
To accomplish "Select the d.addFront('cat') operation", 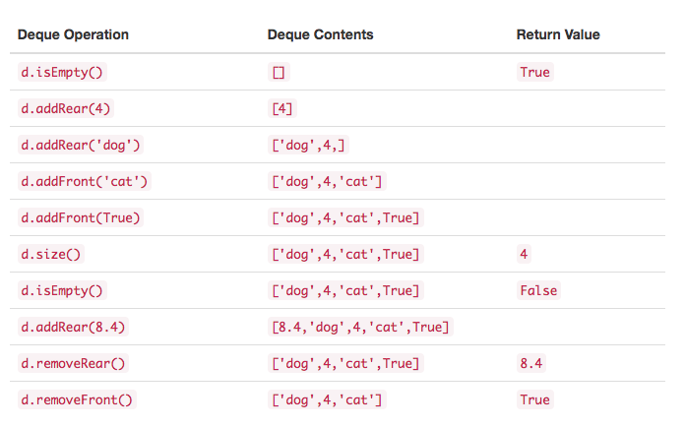I will (85, 181).
